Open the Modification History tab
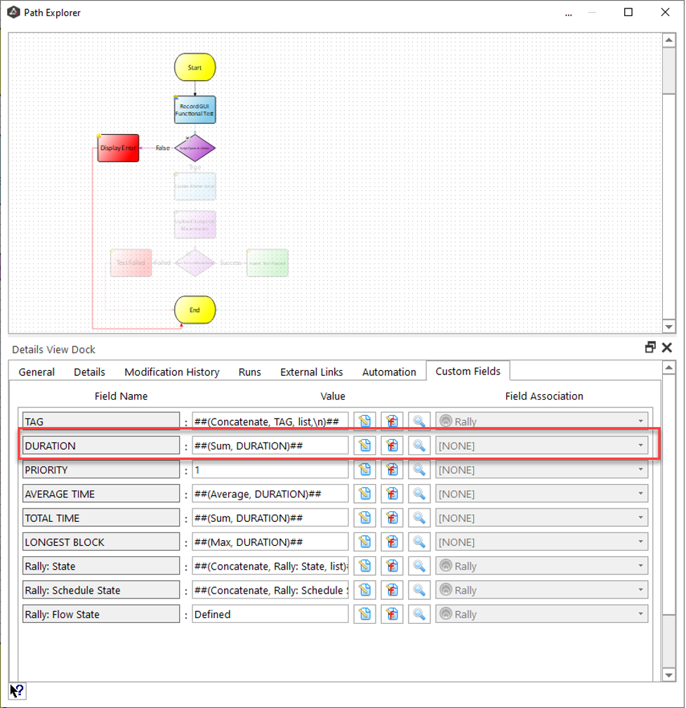 pos(172,372)
